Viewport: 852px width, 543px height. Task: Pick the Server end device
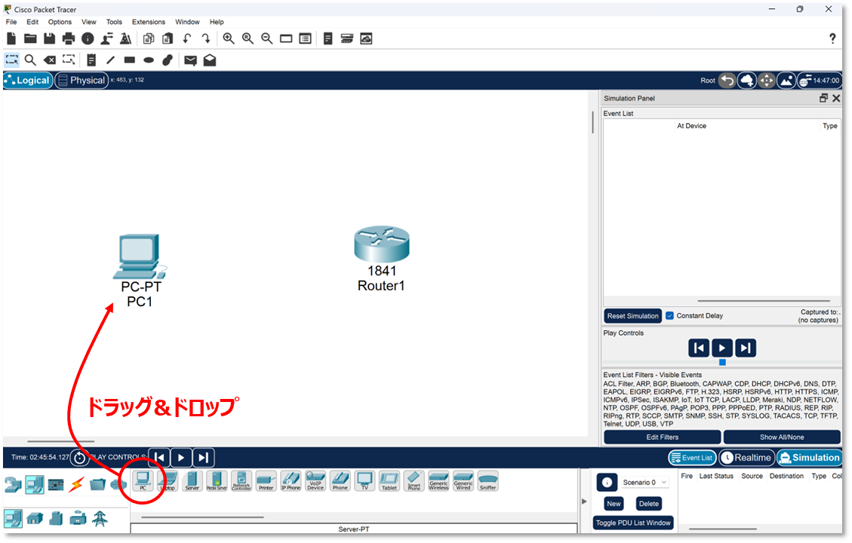point(192,481)
